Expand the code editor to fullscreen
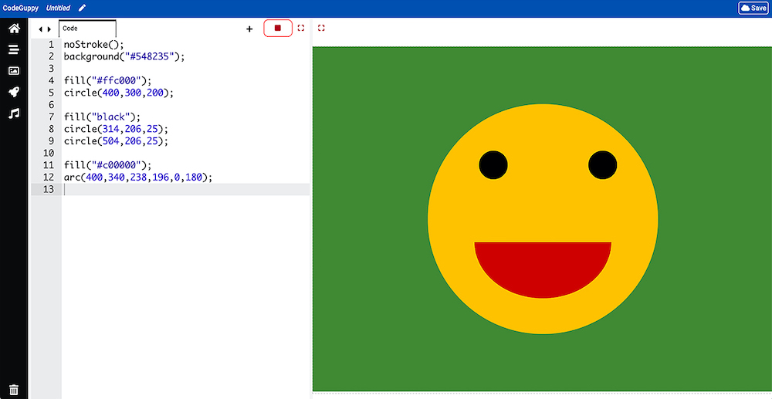 click(301, 28)
